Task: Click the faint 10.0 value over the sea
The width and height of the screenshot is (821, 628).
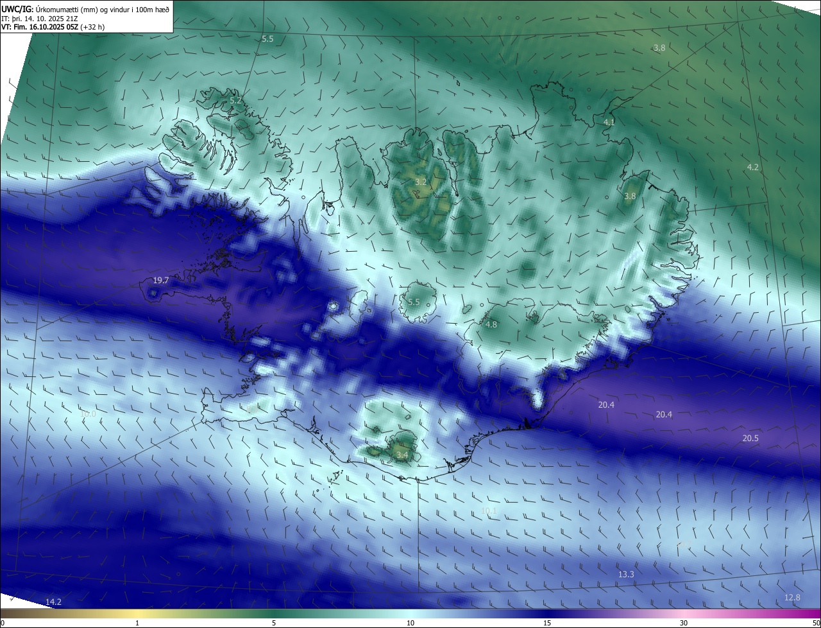Action: 89,414
